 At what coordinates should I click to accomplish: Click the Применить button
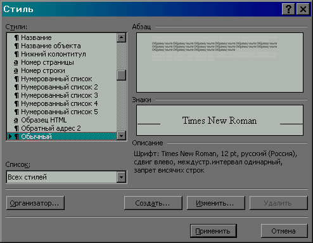pos(214,231)
